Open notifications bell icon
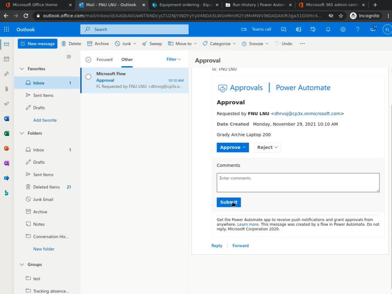Screen dimensions: 392x294 click(x=328, y=30)
